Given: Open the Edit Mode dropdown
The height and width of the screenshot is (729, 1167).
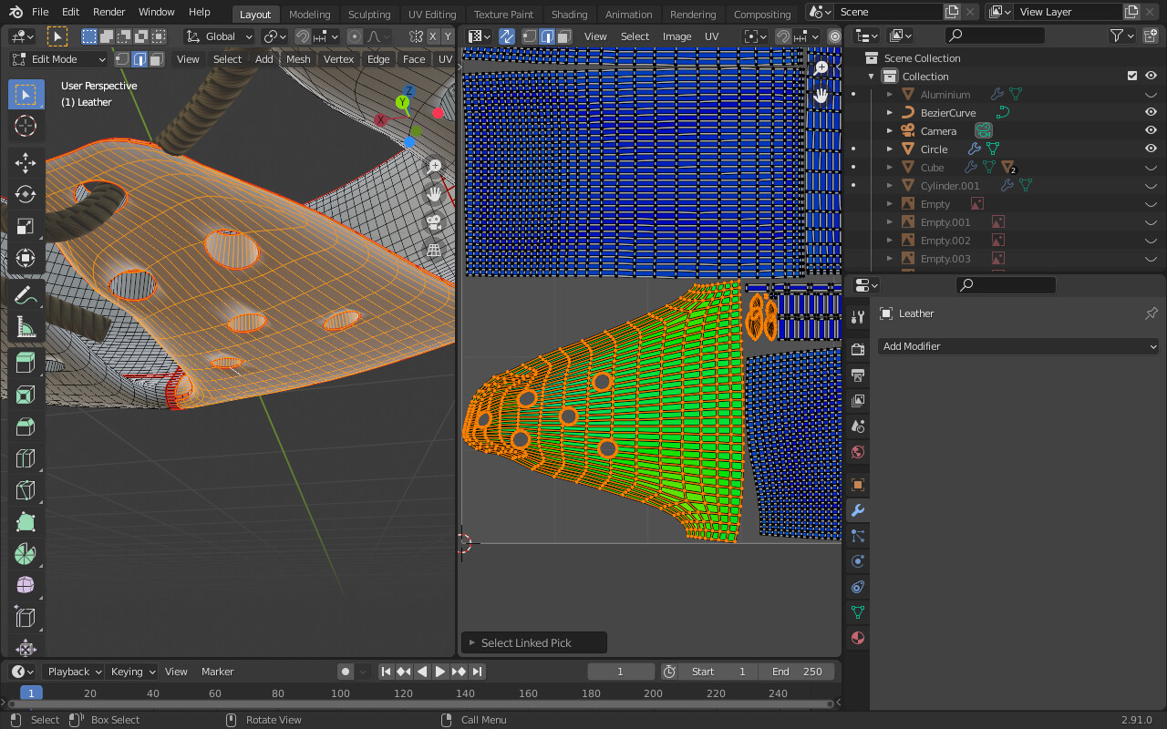Looking at the screenshot, I should (58, 59).
